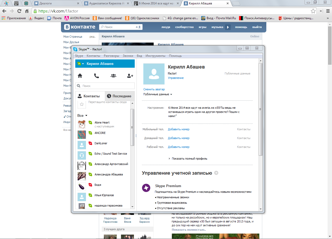
Task: Click the add contact icon
Action: pos(130,76)
